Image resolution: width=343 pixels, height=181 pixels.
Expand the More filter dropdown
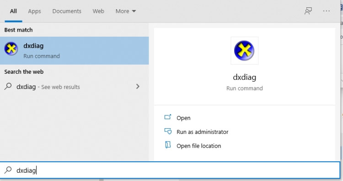(x=126, y=11)
